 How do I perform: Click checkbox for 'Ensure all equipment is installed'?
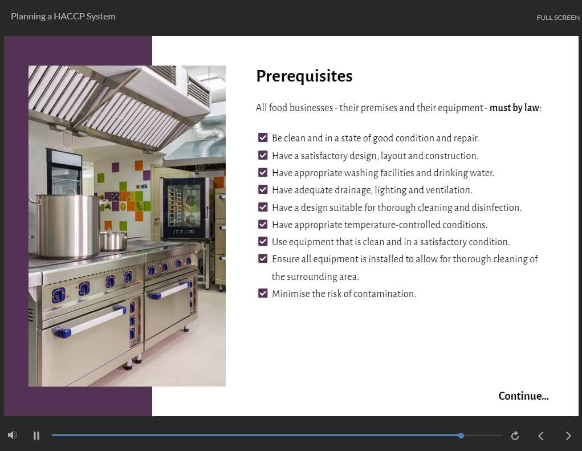263,259
